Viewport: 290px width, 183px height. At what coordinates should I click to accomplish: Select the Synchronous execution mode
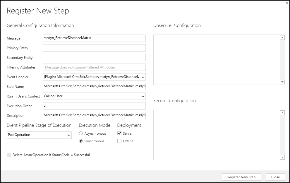tap(80, 141)
